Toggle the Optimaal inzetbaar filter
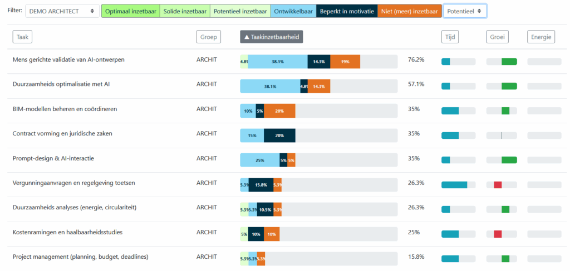Viewport: 570px width, 271px height. [130, 11]
